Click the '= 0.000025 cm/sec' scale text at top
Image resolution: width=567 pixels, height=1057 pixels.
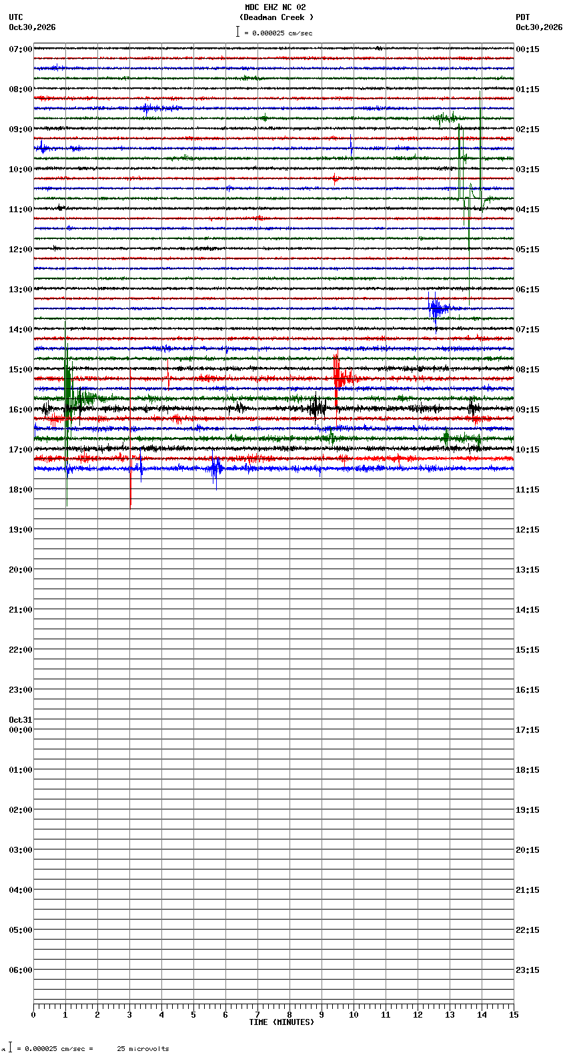278,33
